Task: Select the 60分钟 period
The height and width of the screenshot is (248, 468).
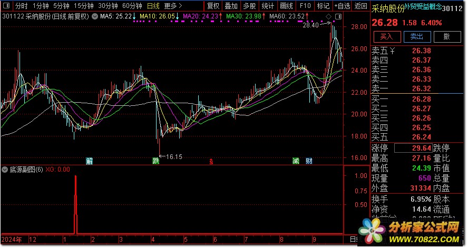Action: click(132, 6)
